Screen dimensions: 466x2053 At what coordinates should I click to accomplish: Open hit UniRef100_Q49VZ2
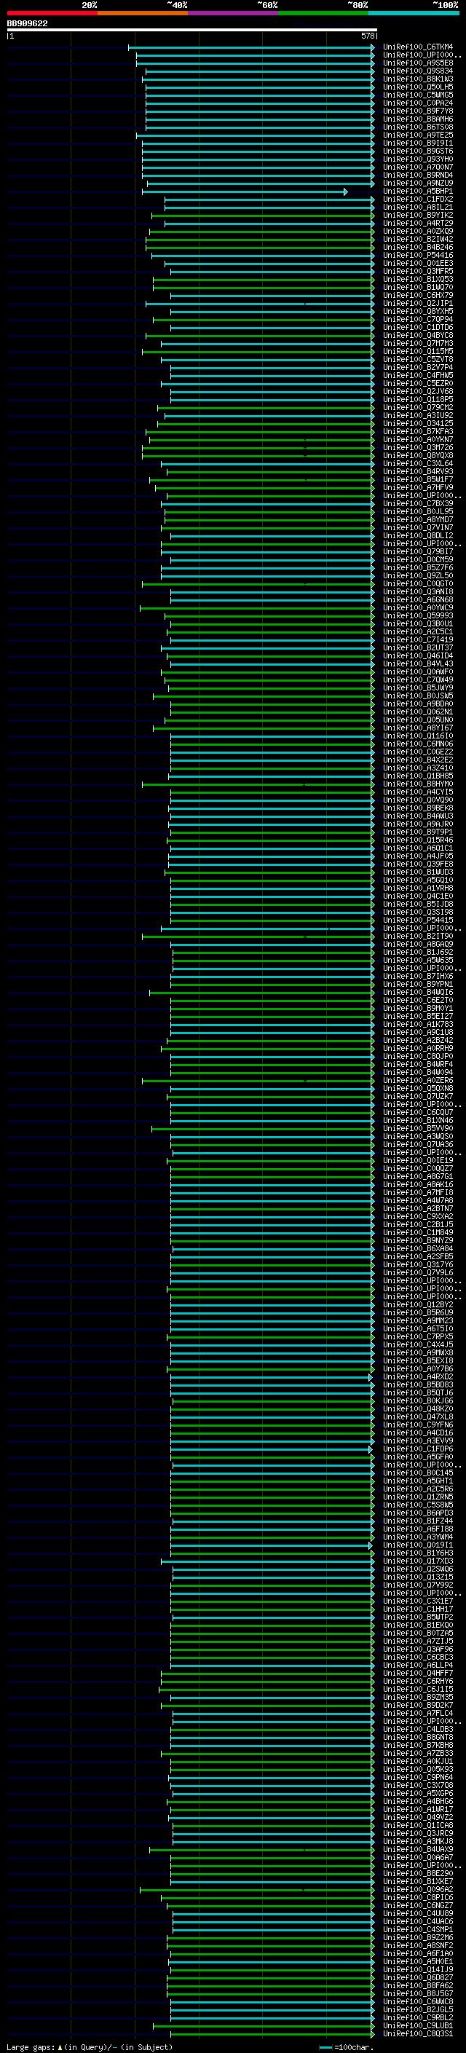pos(418,1817)
